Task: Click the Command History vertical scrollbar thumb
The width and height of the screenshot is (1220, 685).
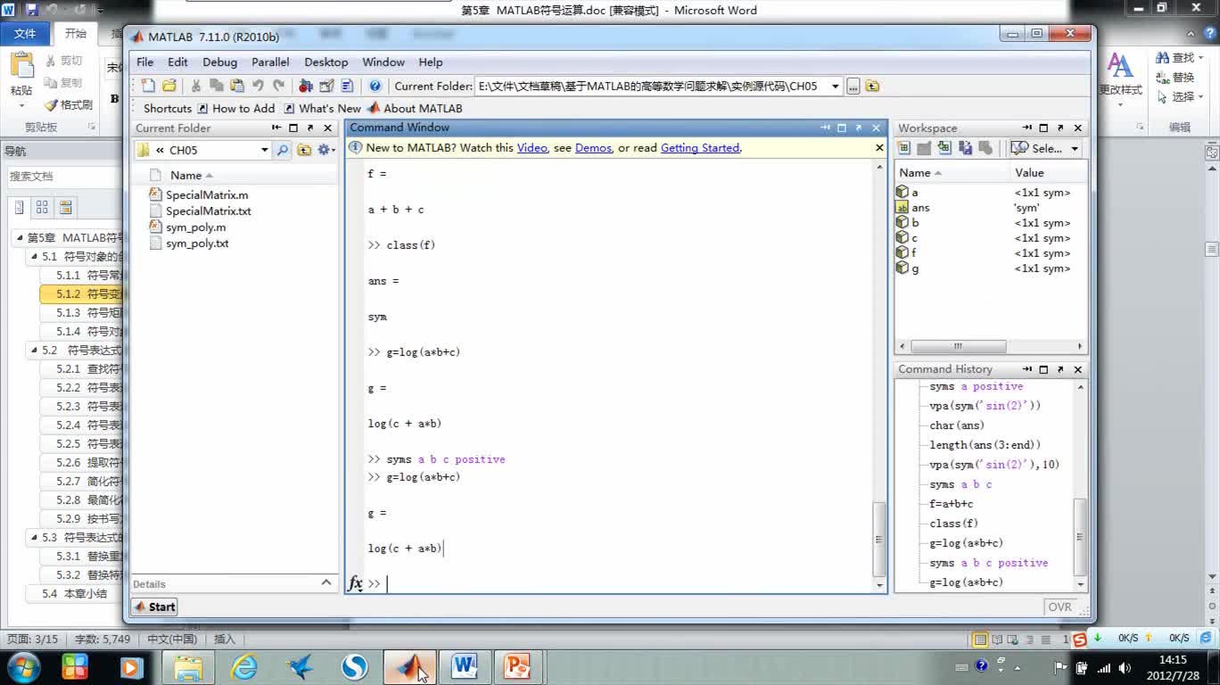Action: 1081,536
